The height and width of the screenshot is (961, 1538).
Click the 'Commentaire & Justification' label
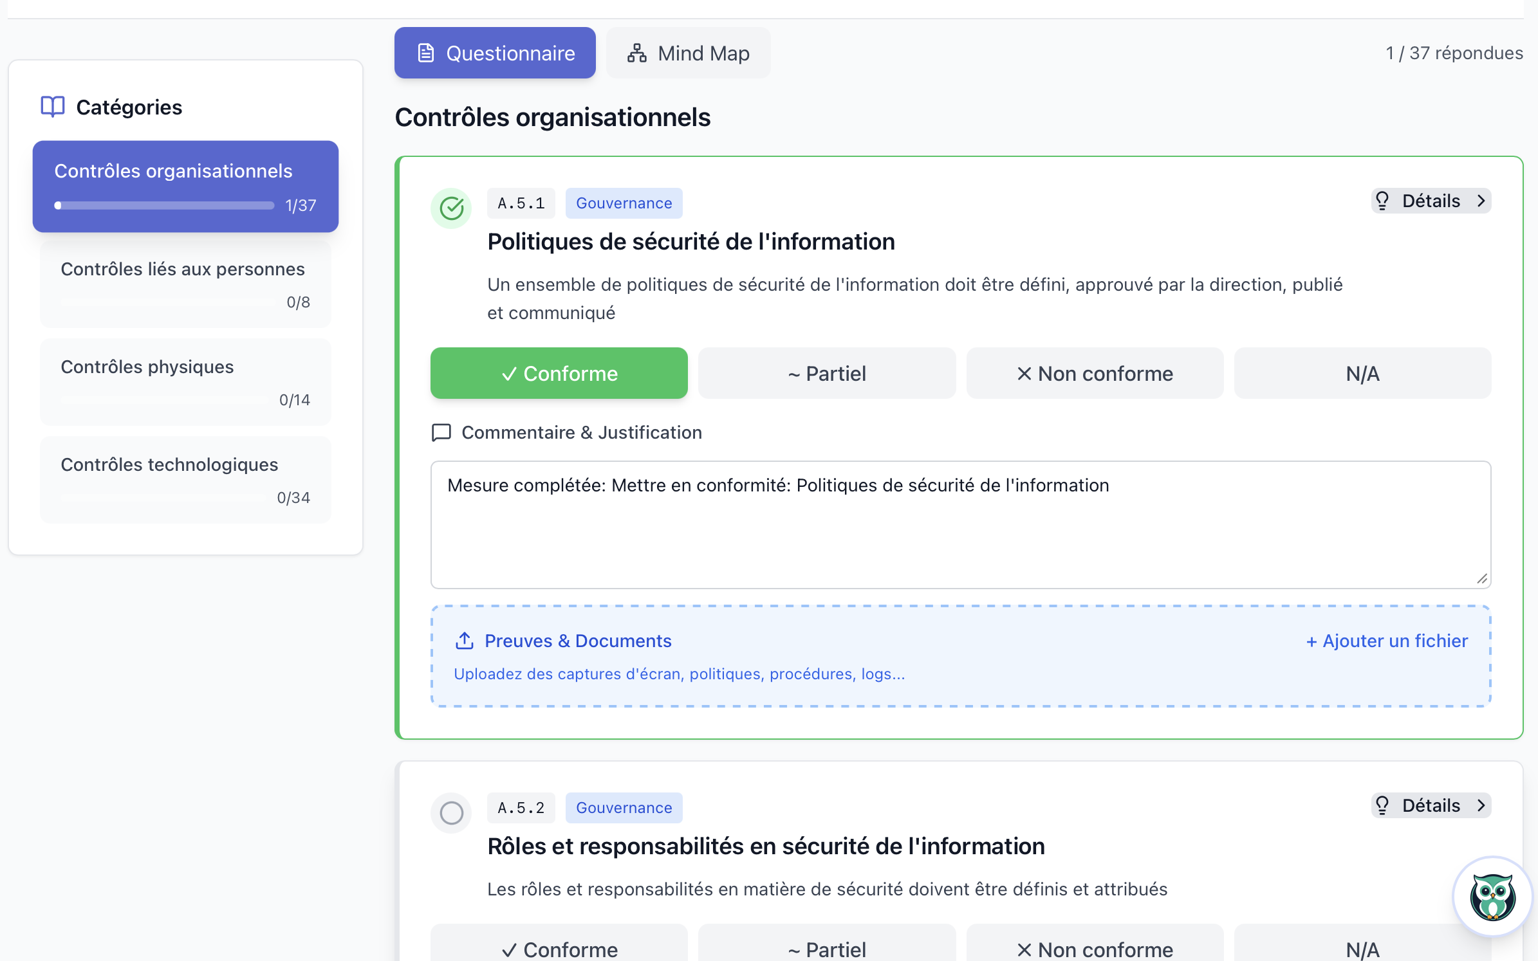[x=582, y=432]
